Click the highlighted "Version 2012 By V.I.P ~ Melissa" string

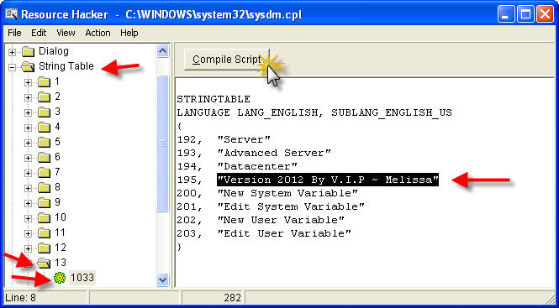(328, 180)
